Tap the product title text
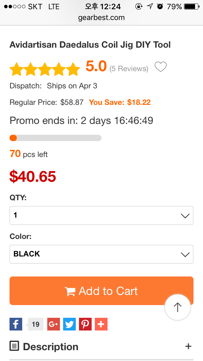The width and height of the screenshot is (203, 361). [x=90, y=45]
